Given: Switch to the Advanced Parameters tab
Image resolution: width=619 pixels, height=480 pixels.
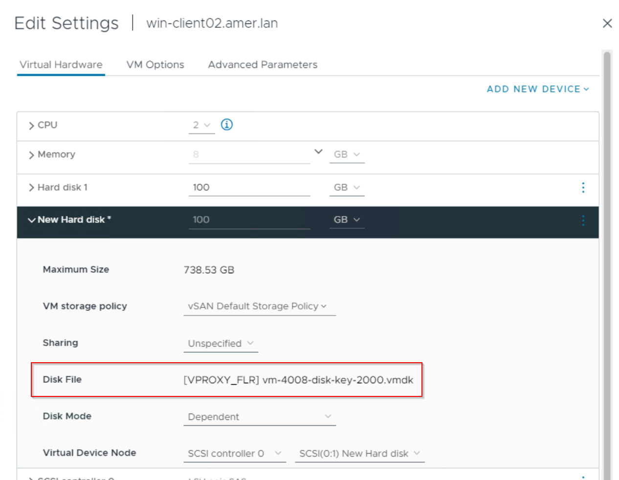Looking at the screenshot, I should pyautogui.click(x=262, y=65).
